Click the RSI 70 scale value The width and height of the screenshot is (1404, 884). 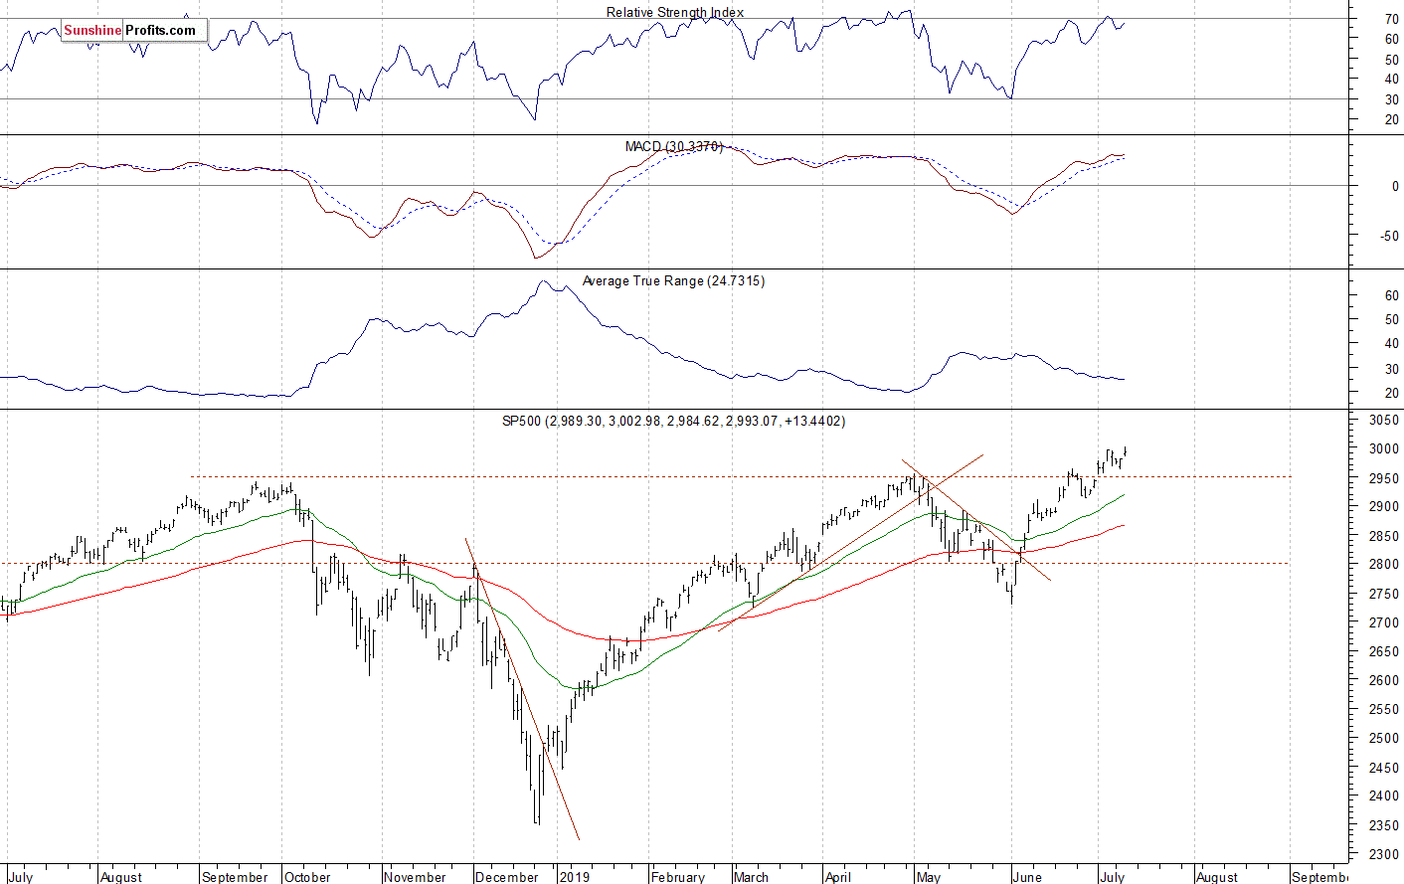pos(1392,19)
